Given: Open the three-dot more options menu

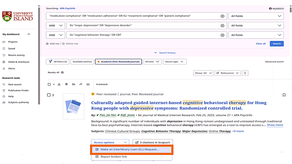Looking at the screenshot, I should coord(245,73).
